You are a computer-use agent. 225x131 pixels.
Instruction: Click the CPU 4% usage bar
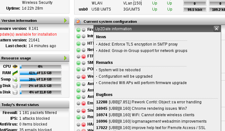(x=40, y=66)
